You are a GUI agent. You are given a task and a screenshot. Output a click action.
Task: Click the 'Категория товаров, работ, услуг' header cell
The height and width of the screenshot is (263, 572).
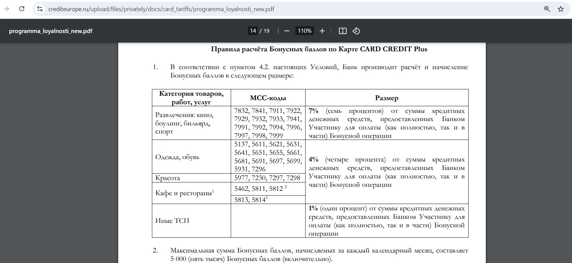[191, 98]
